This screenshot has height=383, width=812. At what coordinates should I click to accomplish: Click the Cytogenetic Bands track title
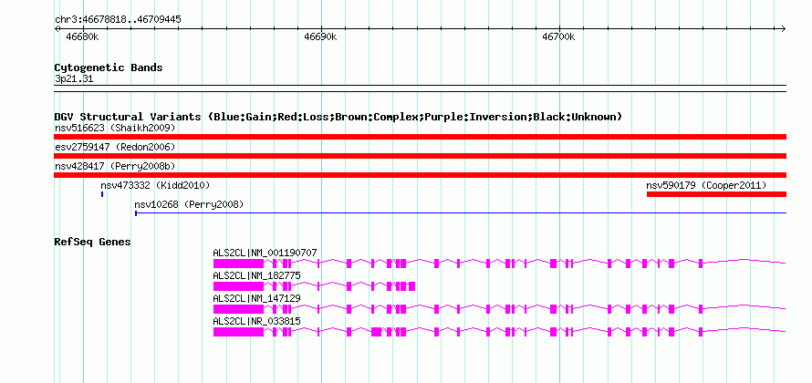[109, 67]
